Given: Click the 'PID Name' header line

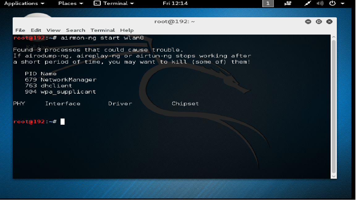Looking at the screenshot, I should click(41, 74).
